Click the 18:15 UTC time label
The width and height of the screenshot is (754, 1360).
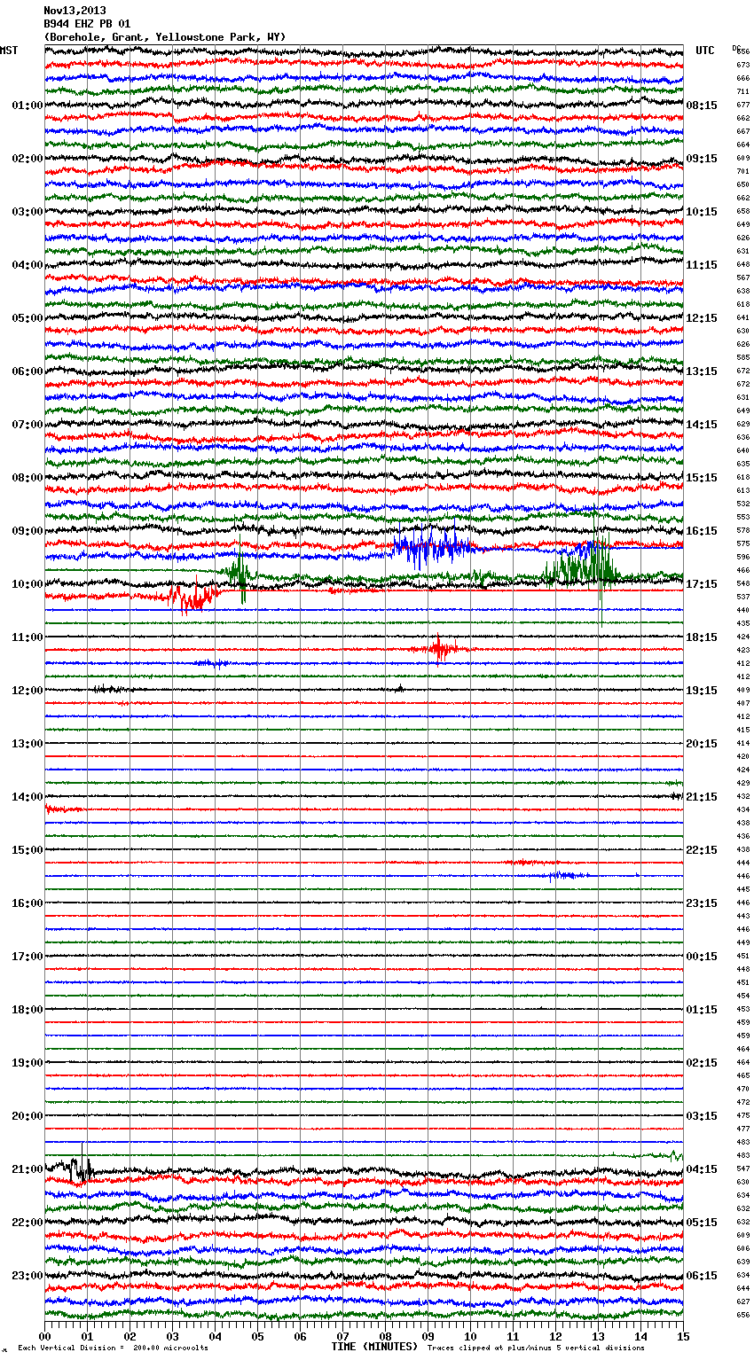coord(702,637)
